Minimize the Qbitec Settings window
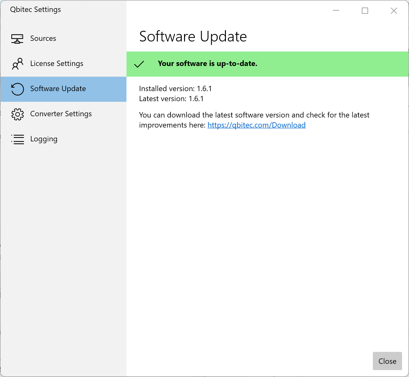 click(x=336, y=11)
